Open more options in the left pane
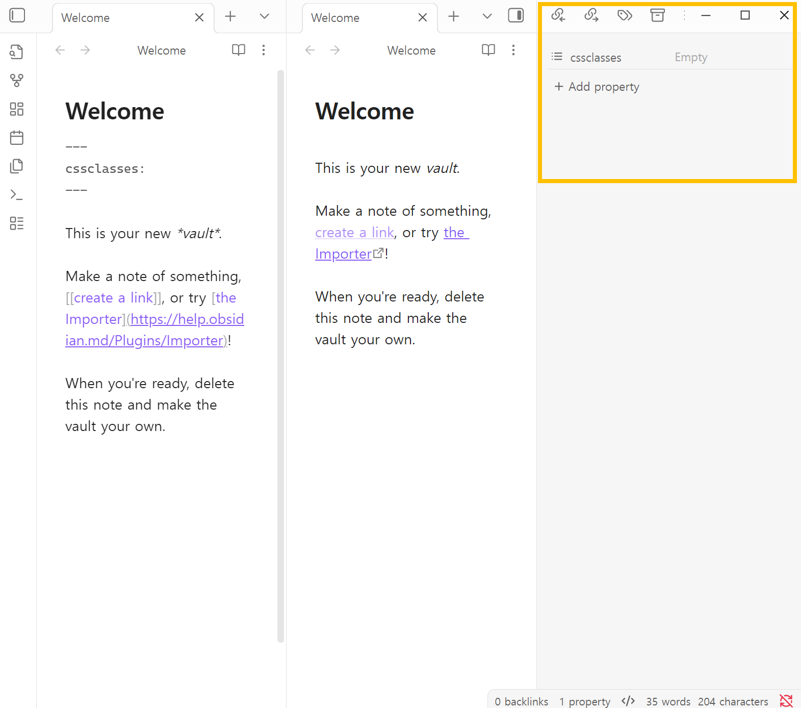This screenshot has width=801, height=708. (264, 50)
